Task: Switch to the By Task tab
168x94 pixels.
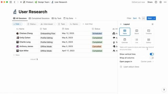Action: coord(56,18)
